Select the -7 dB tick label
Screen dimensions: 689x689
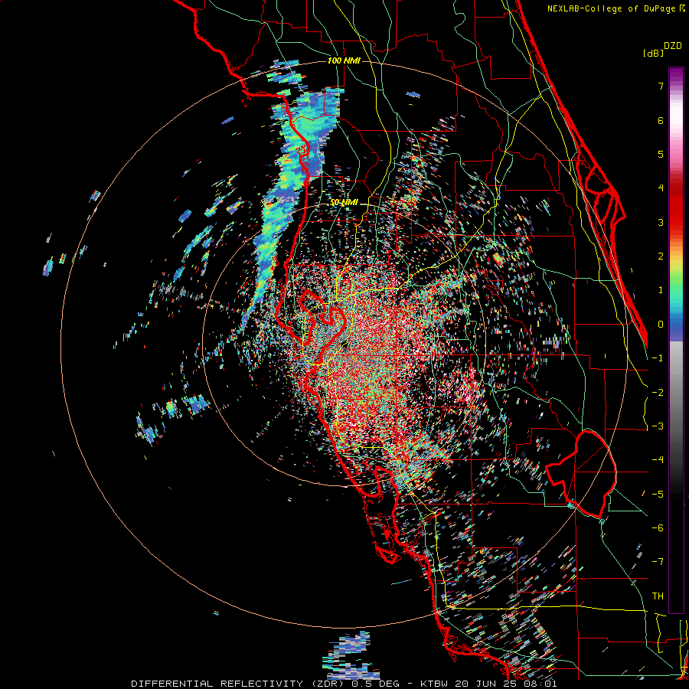(x=658, y=562)
